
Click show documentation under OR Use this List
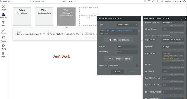(177, 32)
